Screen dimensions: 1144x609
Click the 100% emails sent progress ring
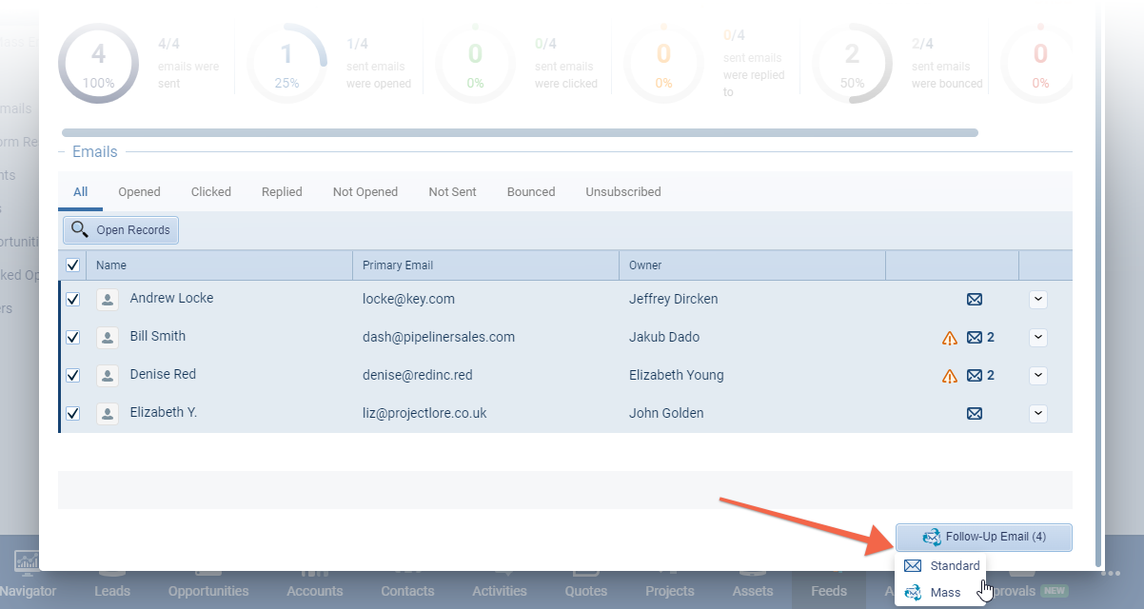(99, 64)
